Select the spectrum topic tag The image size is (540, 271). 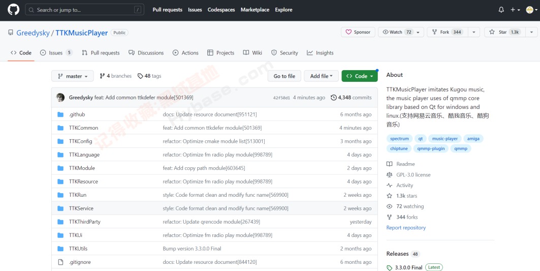[x=399, y=139]
